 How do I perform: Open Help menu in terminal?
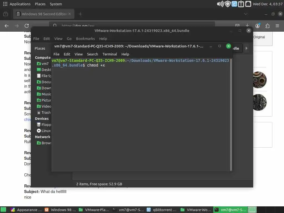pyautogui.click(x=125, y=54)
